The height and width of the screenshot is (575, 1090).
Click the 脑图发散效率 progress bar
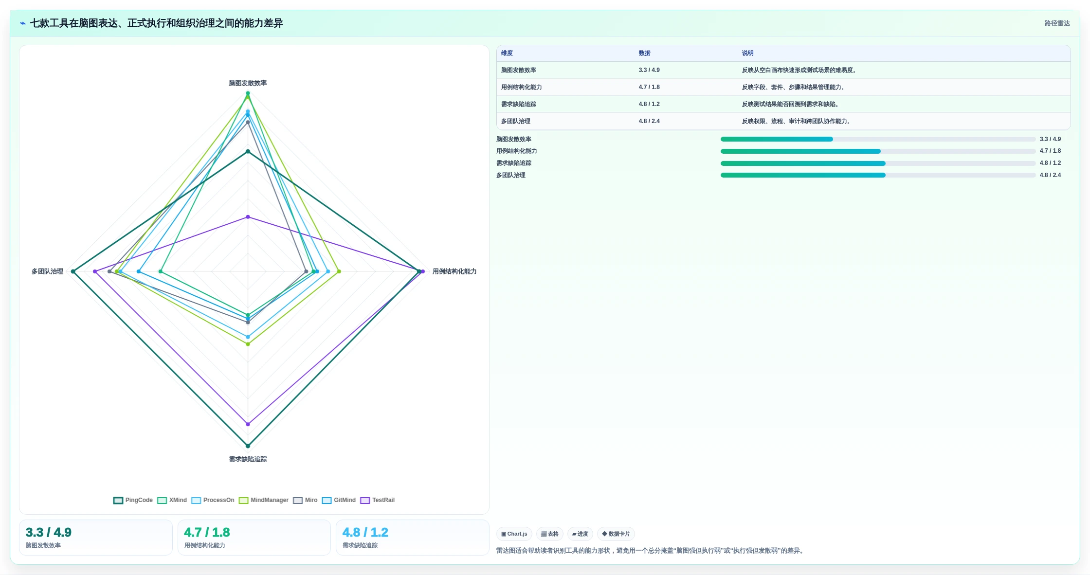(878, 139)
